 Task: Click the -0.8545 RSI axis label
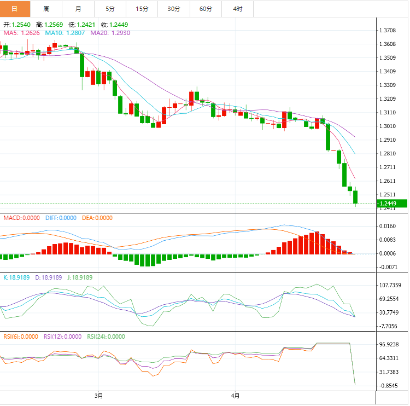388,386
